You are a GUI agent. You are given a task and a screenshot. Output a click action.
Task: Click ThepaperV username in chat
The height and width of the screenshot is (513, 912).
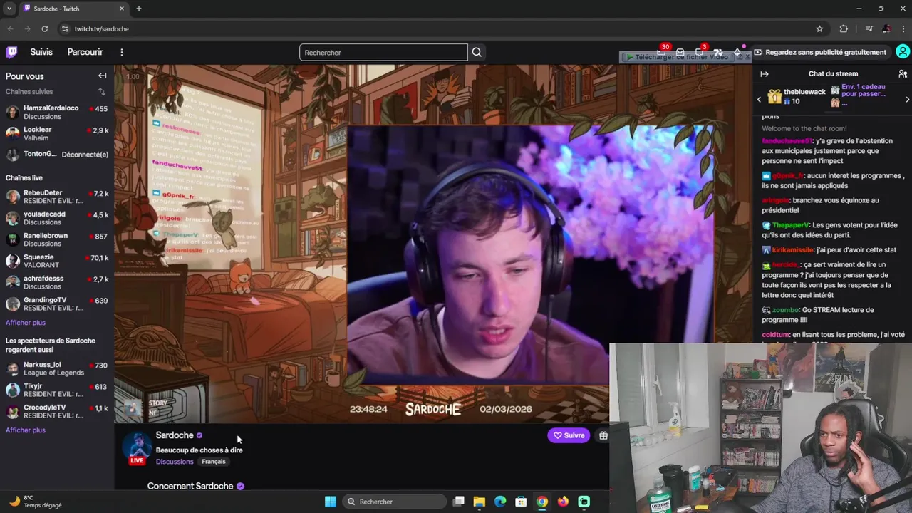click(791, 225)
